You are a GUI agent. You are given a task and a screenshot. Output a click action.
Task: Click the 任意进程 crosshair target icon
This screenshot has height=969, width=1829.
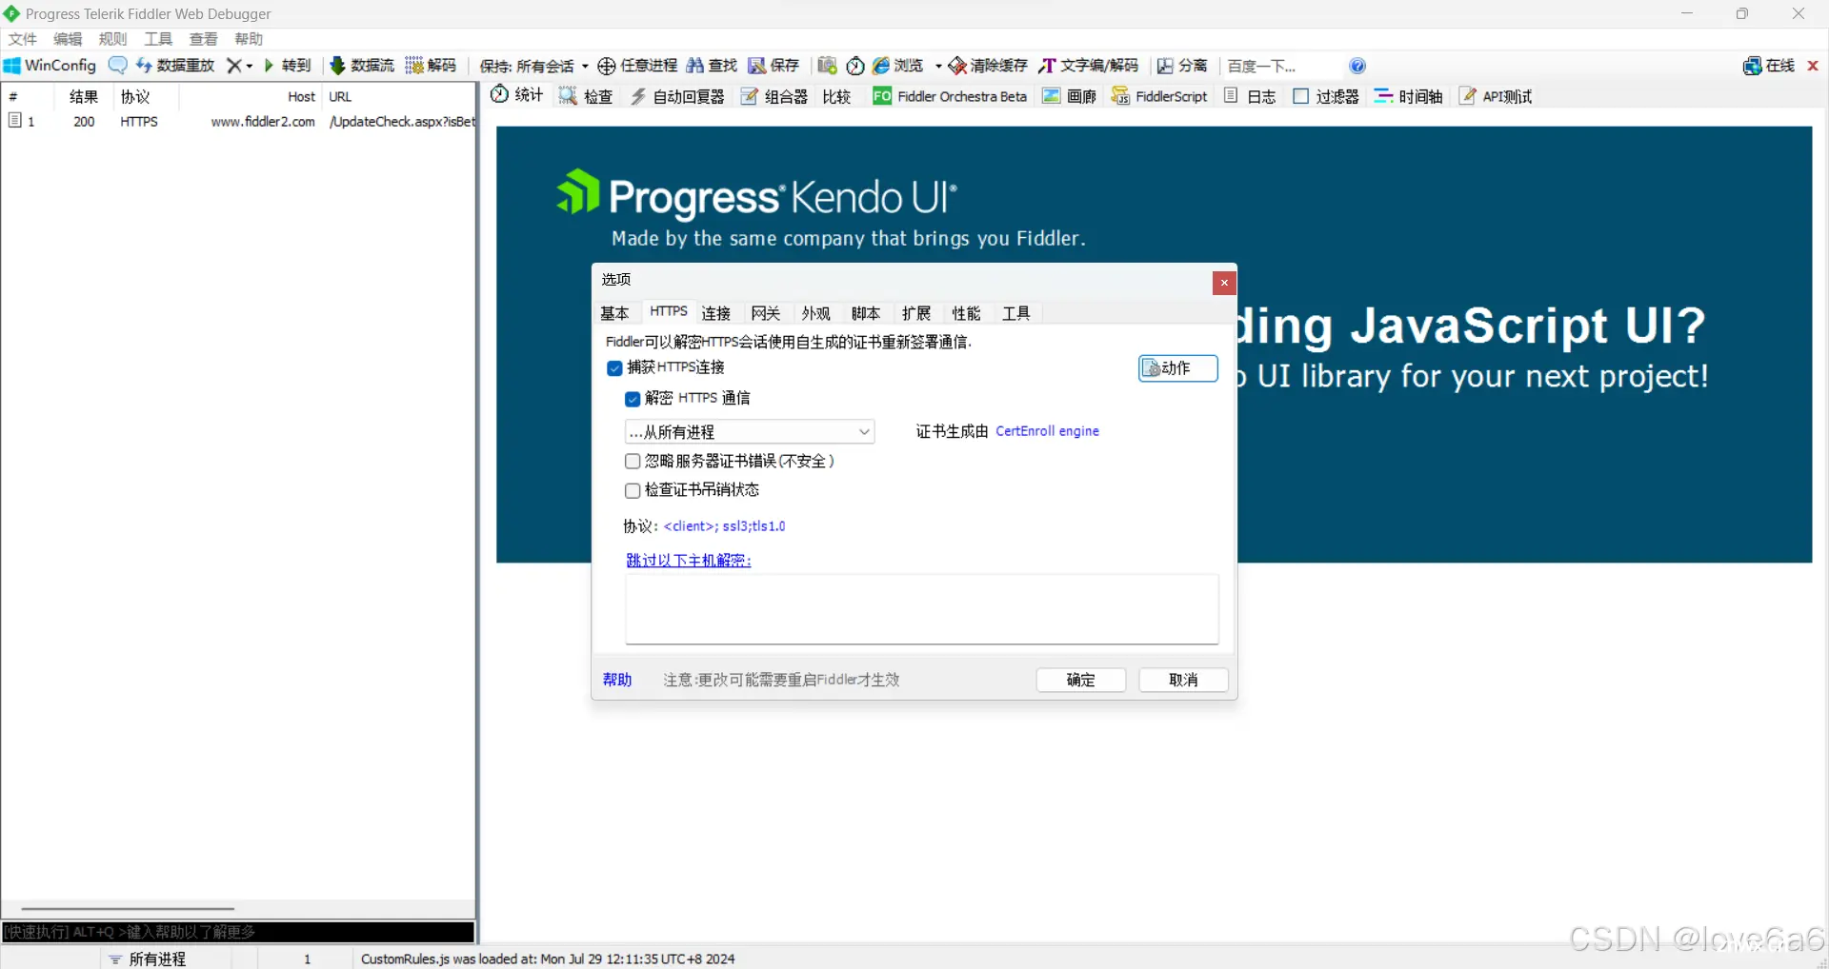[606, 66]
